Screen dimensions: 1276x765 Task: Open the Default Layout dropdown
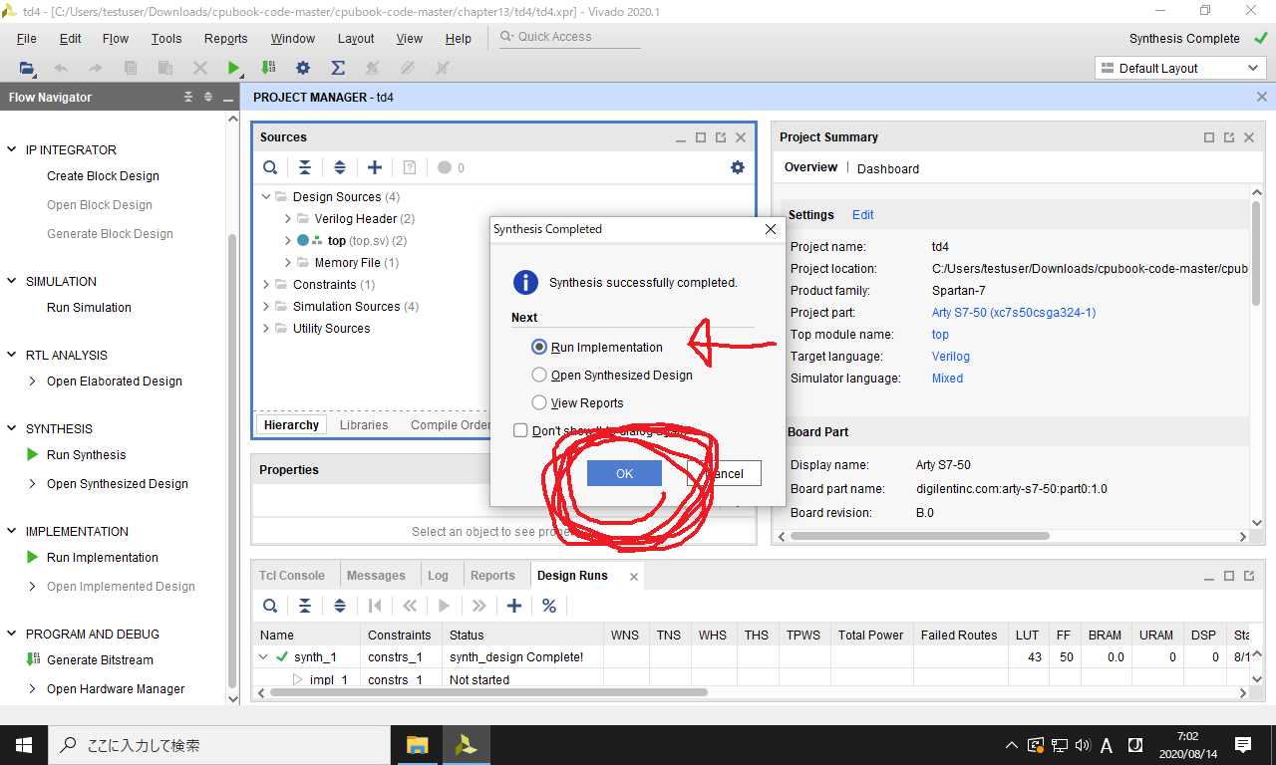click(x=1180, y=68)
